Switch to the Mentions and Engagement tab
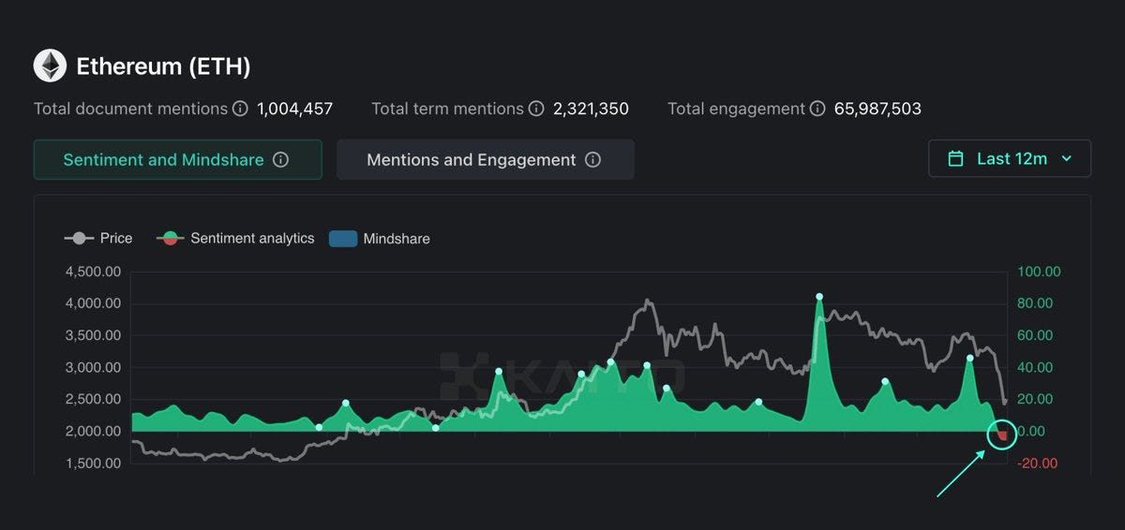The width and height of the screenshot is (1125, 530). click(x=486, y=159)
